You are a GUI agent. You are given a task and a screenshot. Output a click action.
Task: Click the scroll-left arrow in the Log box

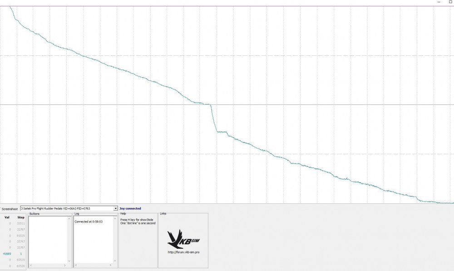pyautogui.click(x=76, y=265)
